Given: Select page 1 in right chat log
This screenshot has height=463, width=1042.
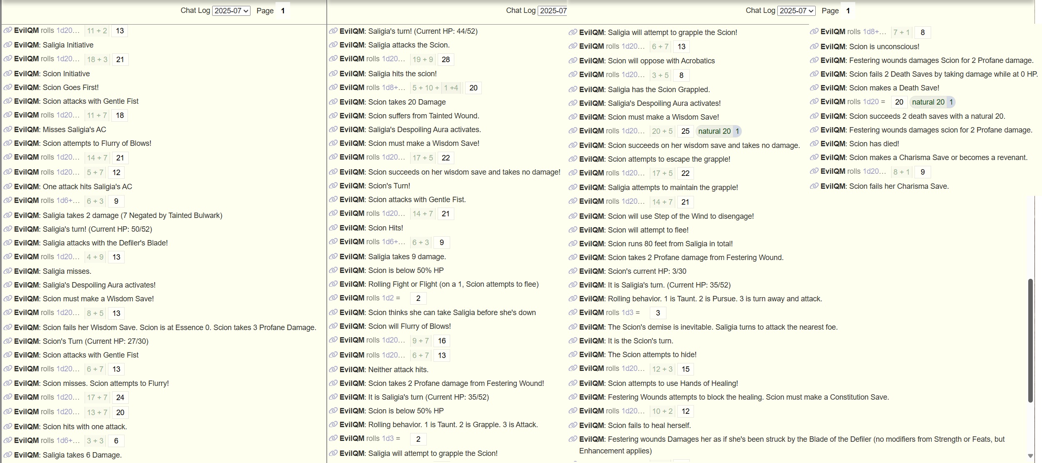Looking at the screenshot, I should [848, 11].
